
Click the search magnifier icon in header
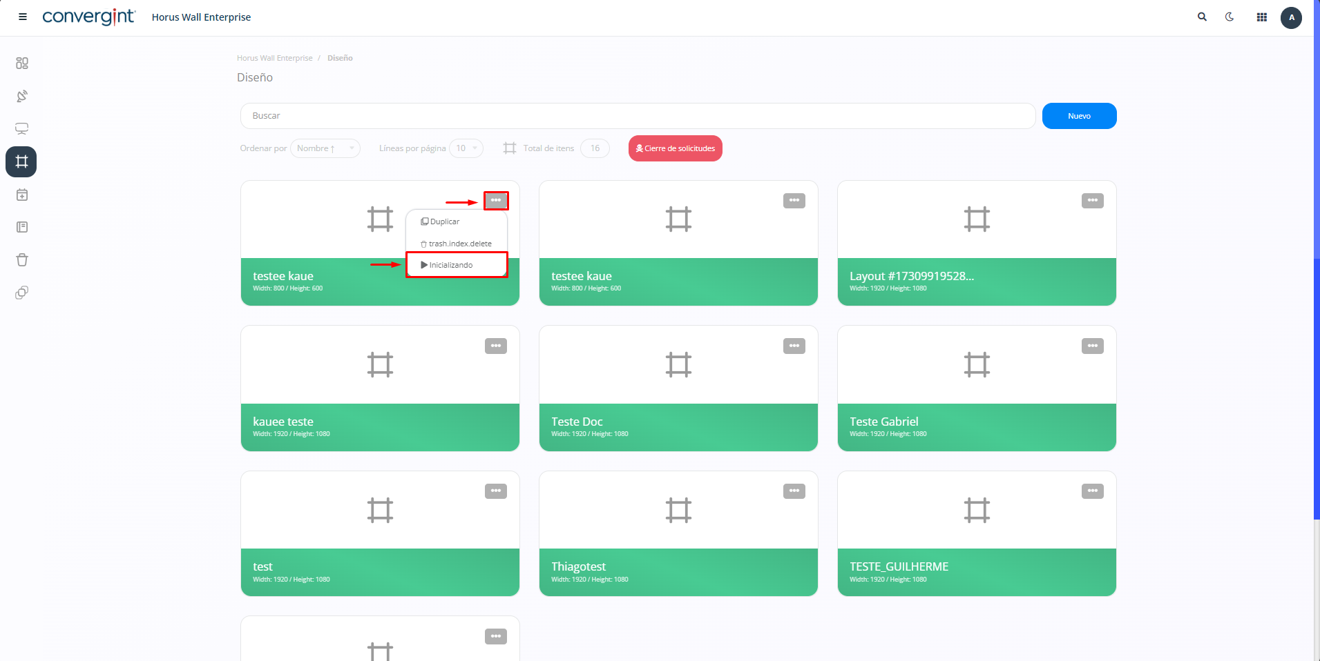[x=1202, y=17]
